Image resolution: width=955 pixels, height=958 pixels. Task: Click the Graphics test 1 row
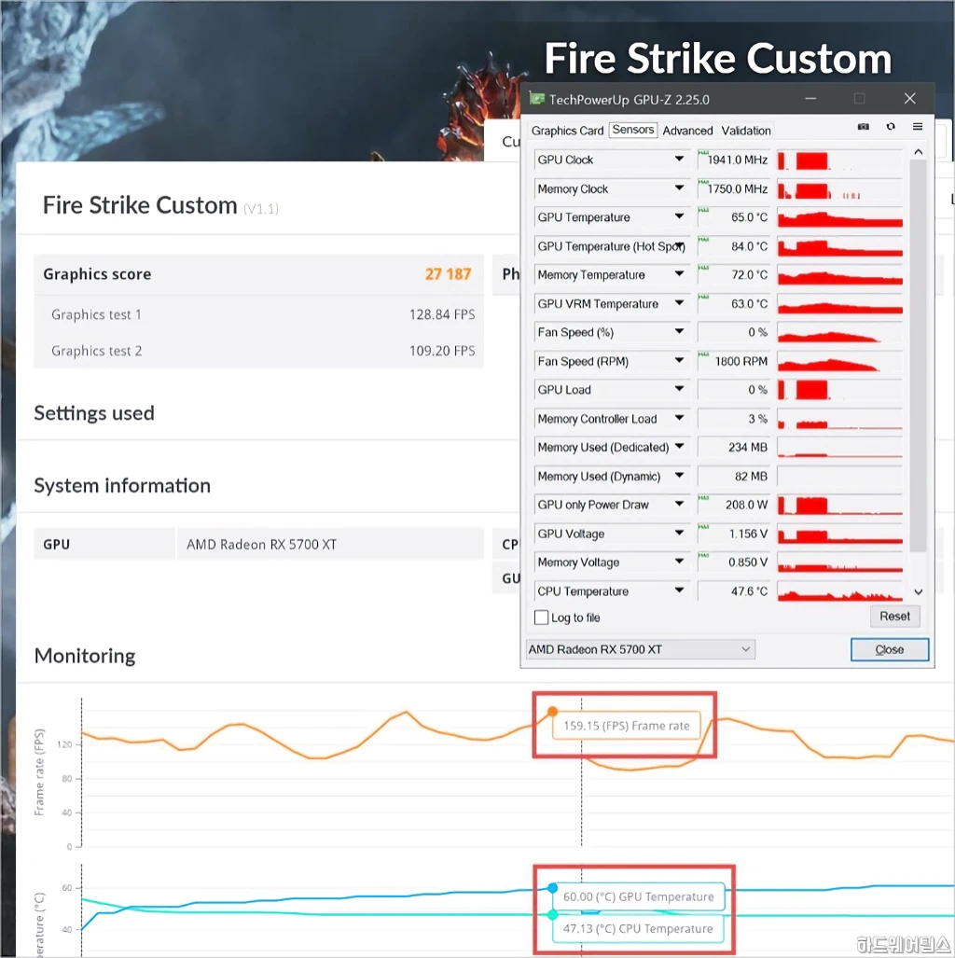(259, 314)
